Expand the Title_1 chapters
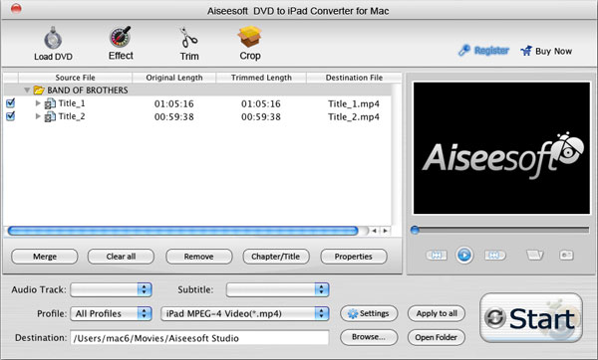This screenshot has width=598, height=360. click(x=38, y=103)
